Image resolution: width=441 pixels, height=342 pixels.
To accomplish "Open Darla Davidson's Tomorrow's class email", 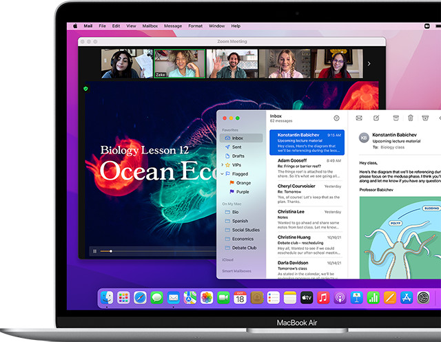I will (307, 269).
